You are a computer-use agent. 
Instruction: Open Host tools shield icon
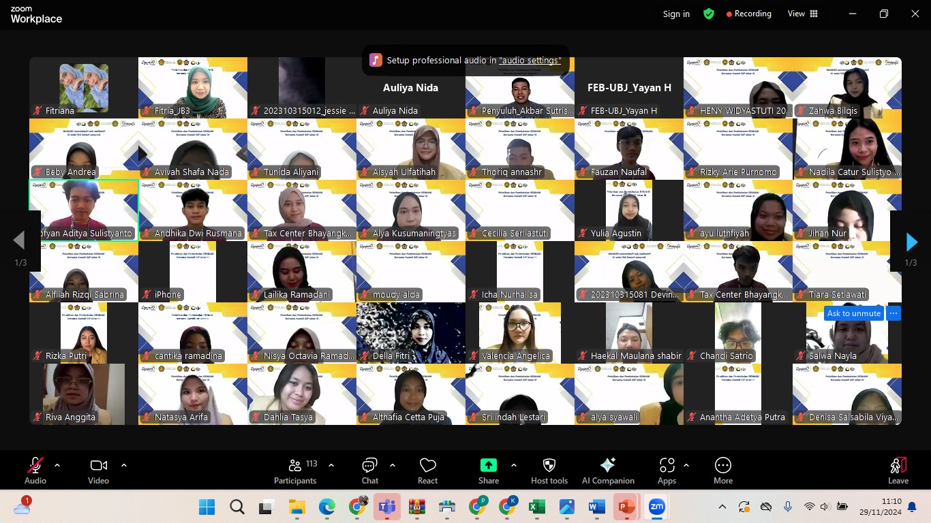[549, 466]
